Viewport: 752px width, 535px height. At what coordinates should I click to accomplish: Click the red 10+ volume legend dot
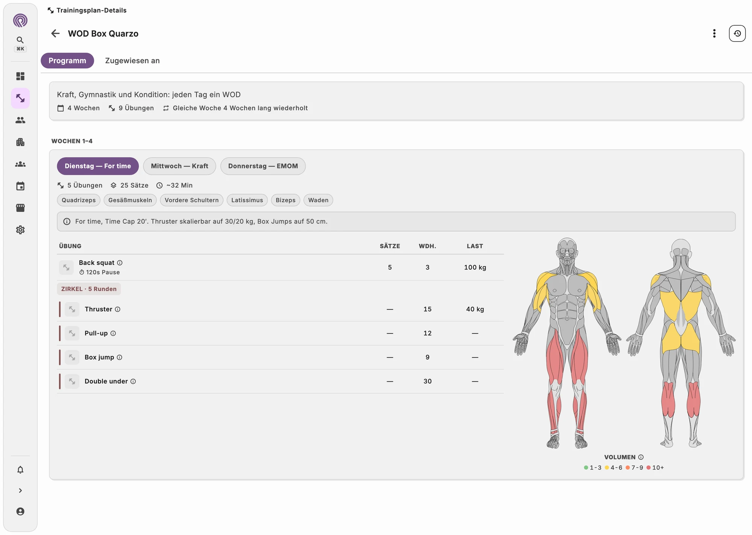coord(649,468)
